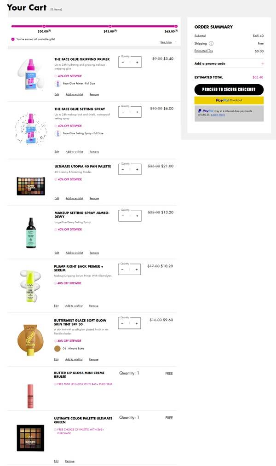Edit the Buttermelt Glaze Skin Tint item
Screen dimensions: 276x466
(56, 359)
